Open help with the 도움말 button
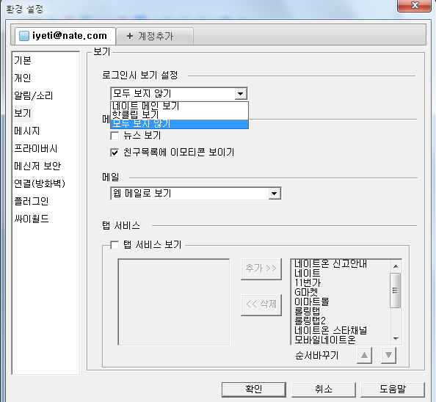The image size is (436, 402). (393, 390)
